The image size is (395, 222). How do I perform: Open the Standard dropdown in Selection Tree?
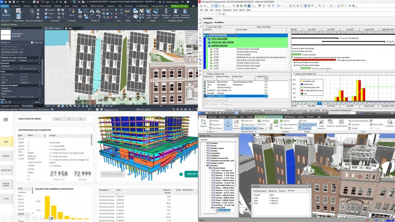[x=218, y=139]
